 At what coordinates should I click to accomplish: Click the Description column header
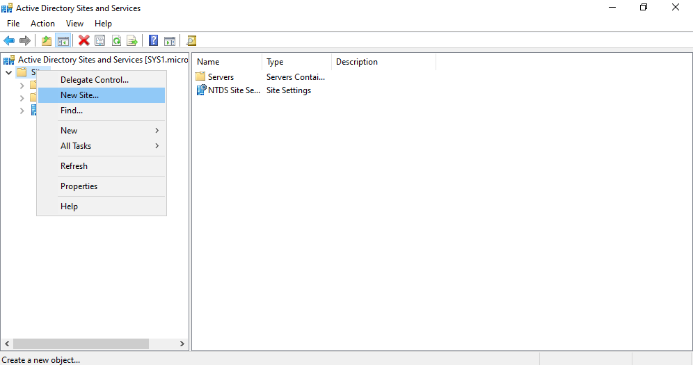(383, 62)
